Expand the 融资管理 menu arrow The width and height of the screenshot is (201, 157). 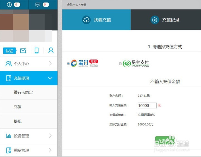coord(50,150)
